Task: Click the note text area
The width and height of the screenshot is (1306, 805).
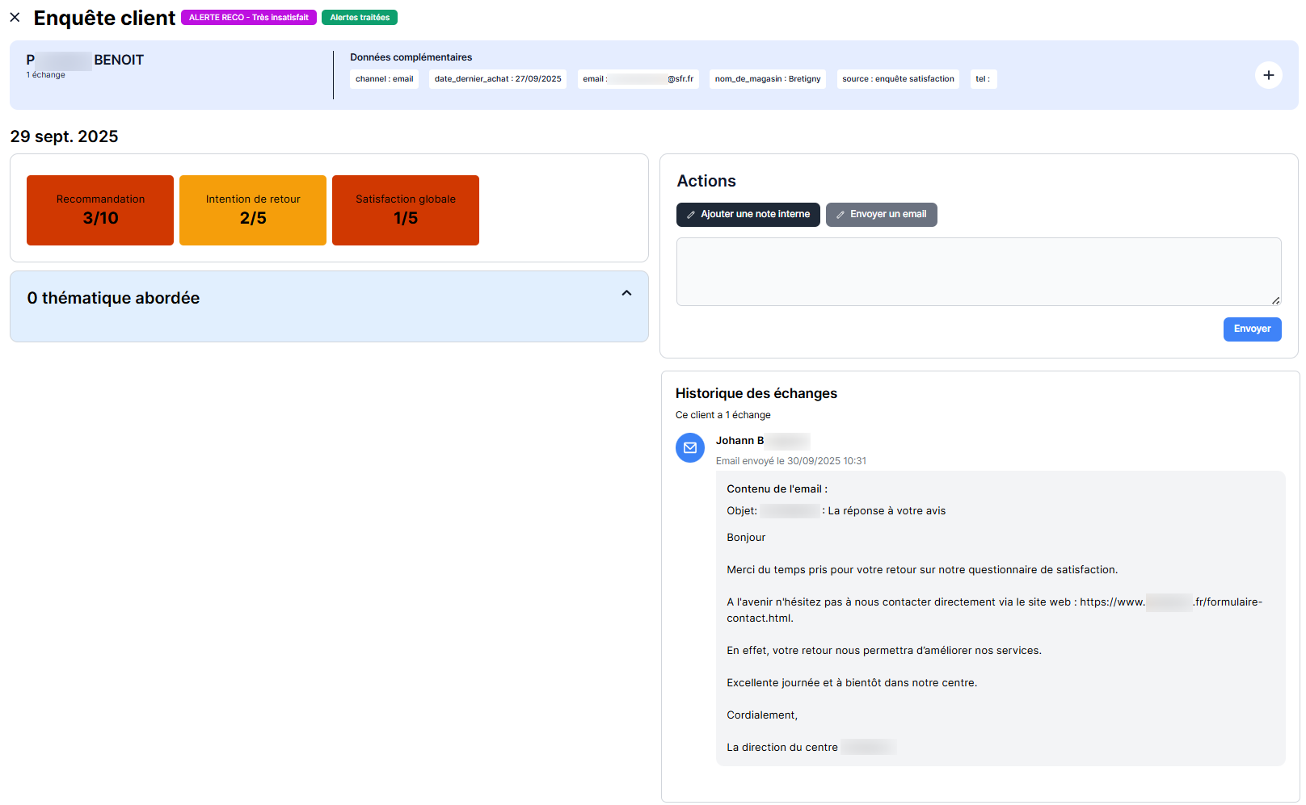Action: click(x=978, y=271)
